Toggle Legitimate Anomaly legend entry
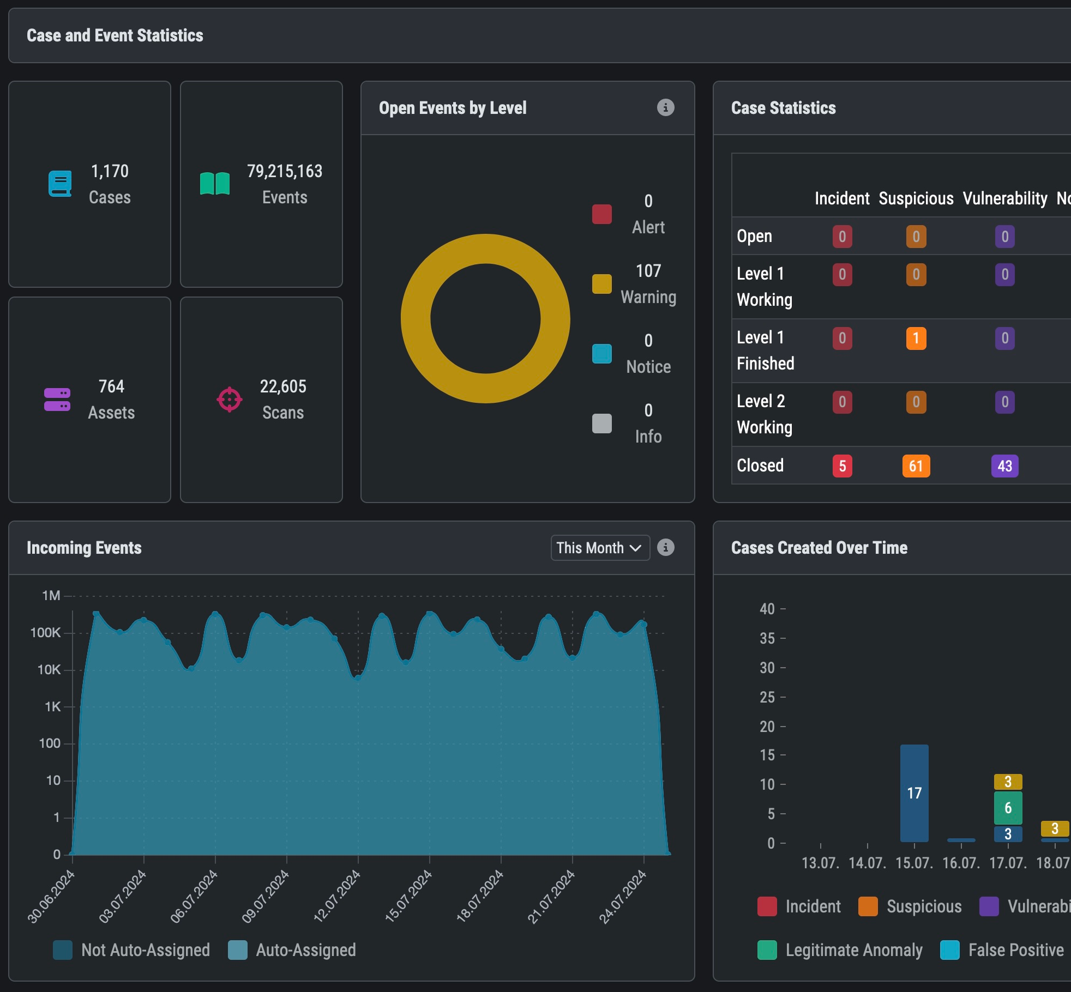The height and width of the screenshot is (992, 1071). pyautogui.click(x=840, y=950)
